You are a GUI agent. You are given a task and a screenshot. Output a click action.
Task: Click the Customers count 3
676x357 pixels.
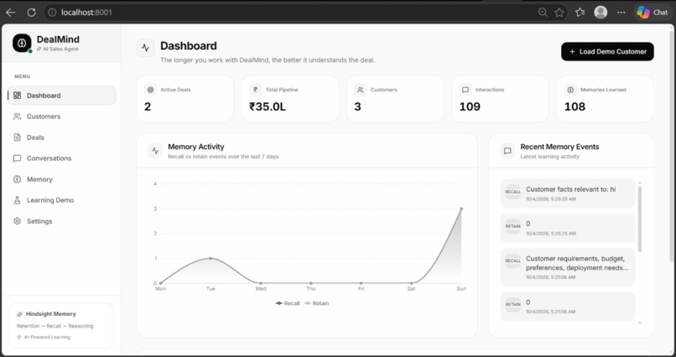[x=357, y=106]
